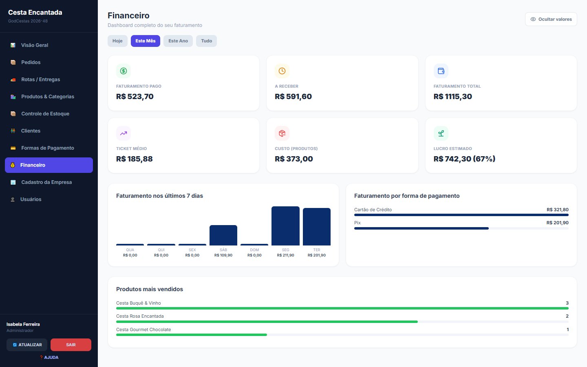Click the trend arrow icon on Ticket Médio card
This screenshot has width=587, height=367.
click(x=124, y=133)
